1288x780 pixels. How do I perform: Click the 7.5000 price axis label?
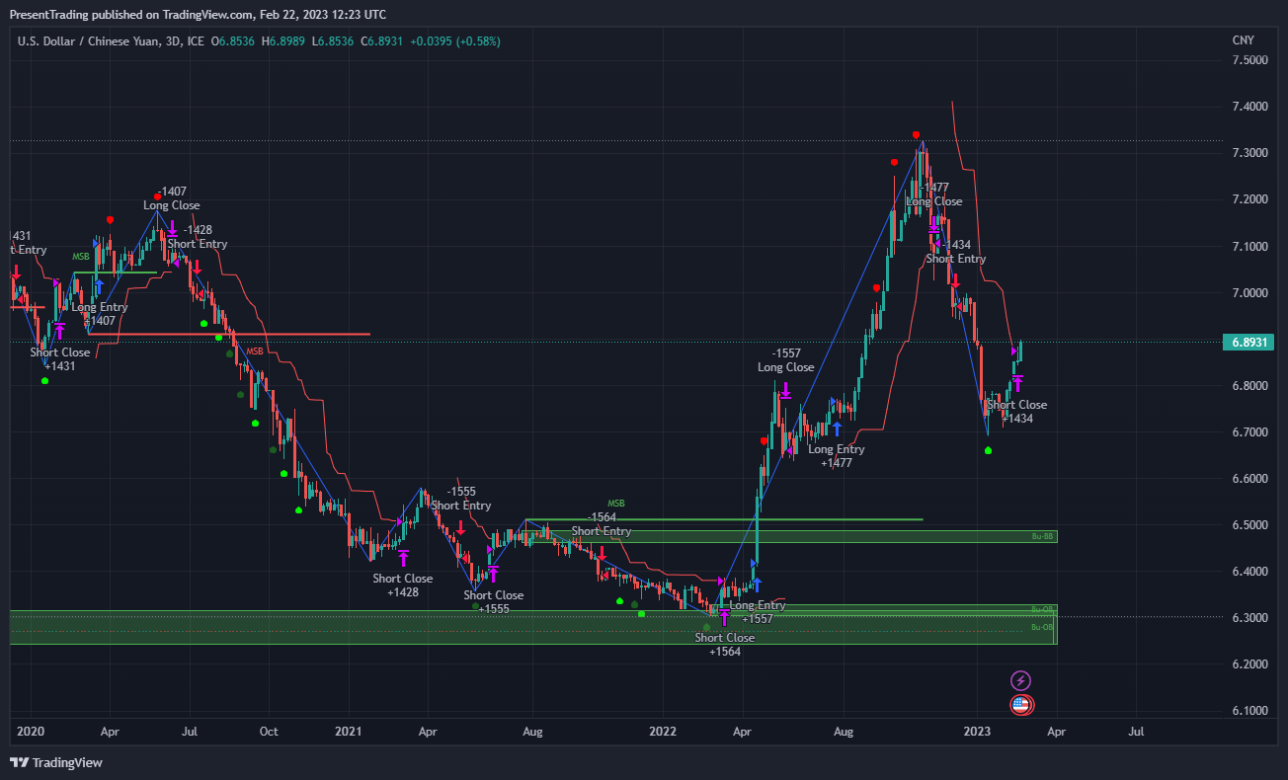pos(1249,60)
